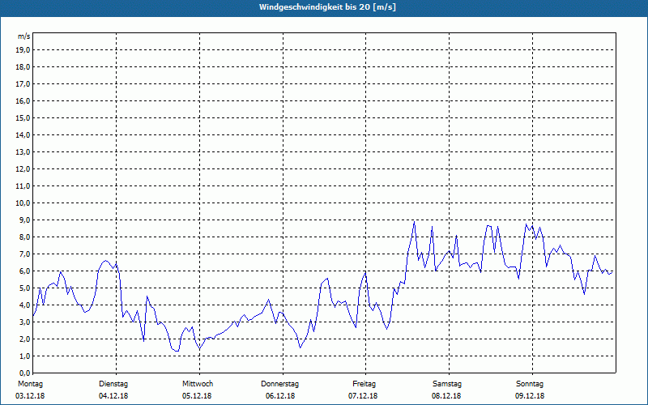Click the date 04.12.18
The image size is (648, 405).
click(113, 396)
